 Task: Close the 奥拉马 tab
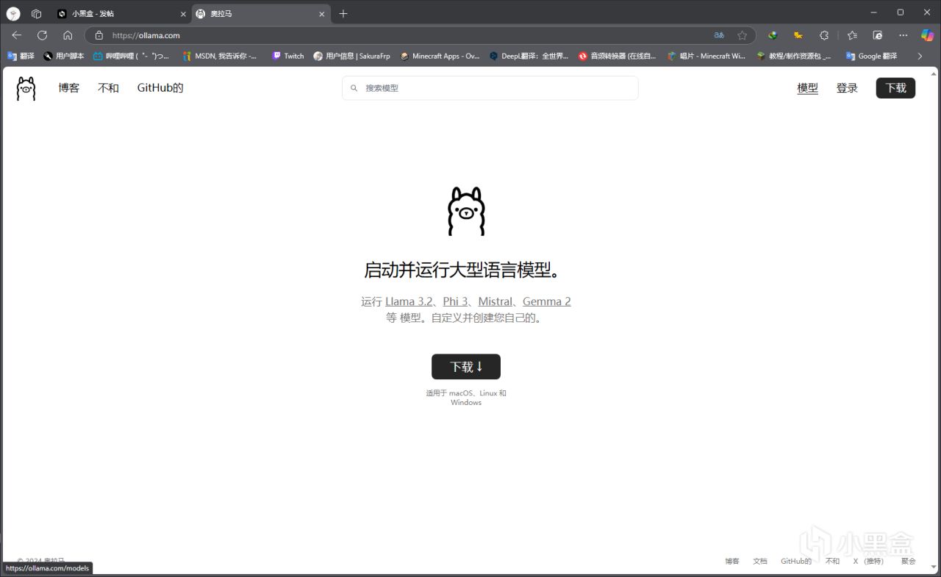tap(321, 14)
